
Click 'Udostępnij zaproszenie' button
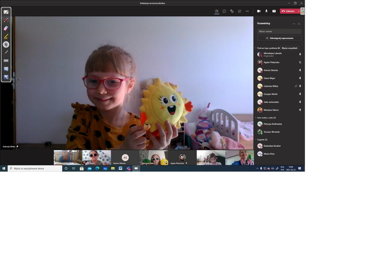pyautogui.click(x=279, y=38)
